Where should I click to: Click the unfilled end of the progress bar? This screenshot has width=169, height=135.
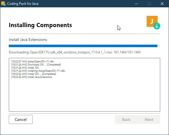click(x=159, y=46)
